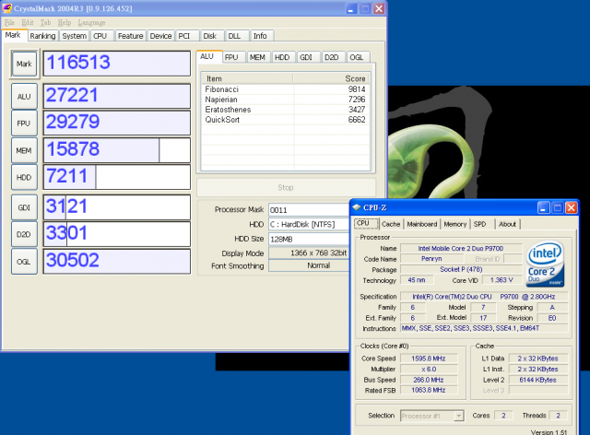This screenshot has width=590, height=435.
Task: Select the Fibonacci result row
Action: pyautogui.click(x=285, y=89)
